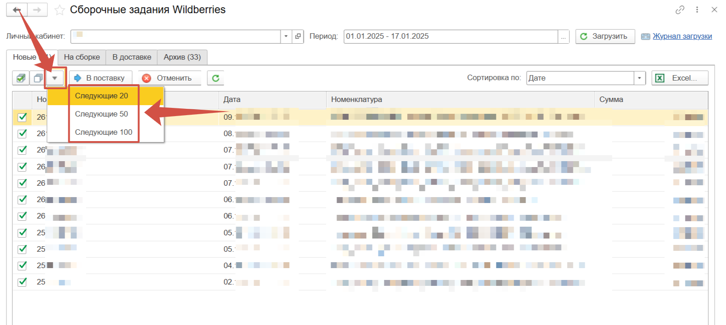The height and width of the screenshot is (325, 726).
Task: Uncheck the row dated 04.
Action: (22, 265)
